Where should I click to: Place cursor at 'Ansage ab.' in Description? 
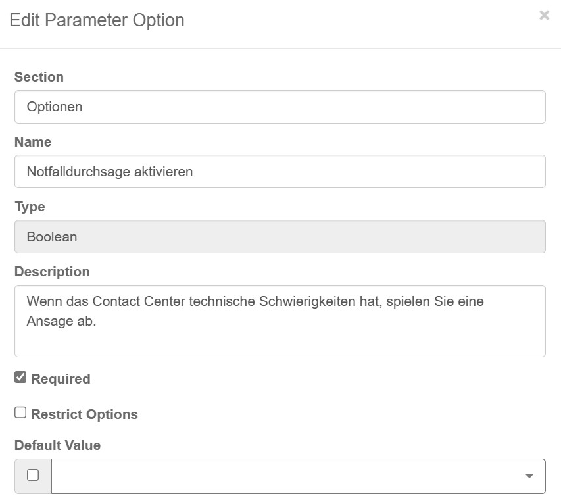[62, 322]
